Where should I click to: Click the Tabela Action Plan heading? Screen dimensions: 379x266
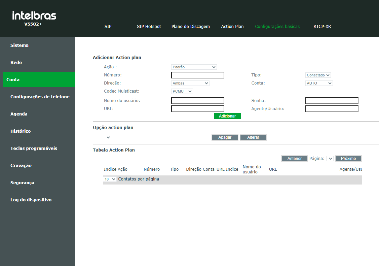[x=114, y=150]
